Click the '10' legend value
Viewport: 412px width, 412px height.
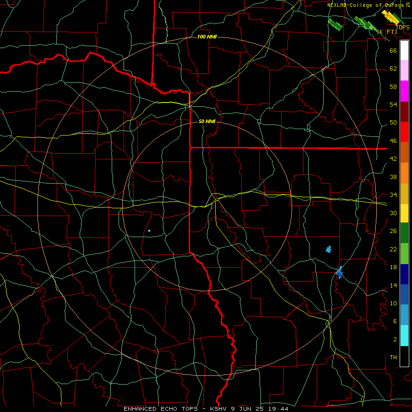point(393,303)
